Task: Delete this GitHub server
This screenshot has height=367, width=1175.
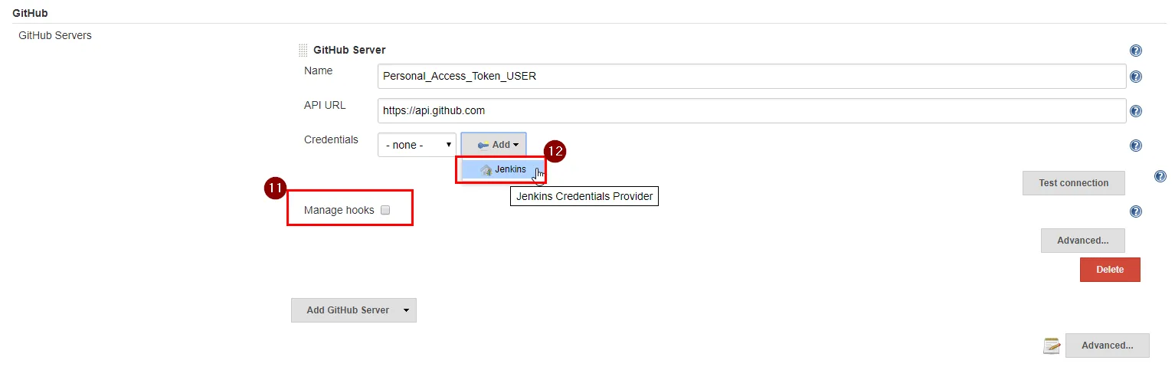Action: coord(1110,270)
